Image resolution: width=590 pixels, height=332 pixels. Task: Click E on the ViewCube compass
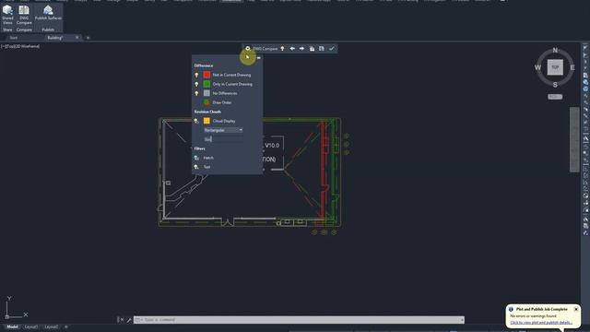[x=572, y=67]
